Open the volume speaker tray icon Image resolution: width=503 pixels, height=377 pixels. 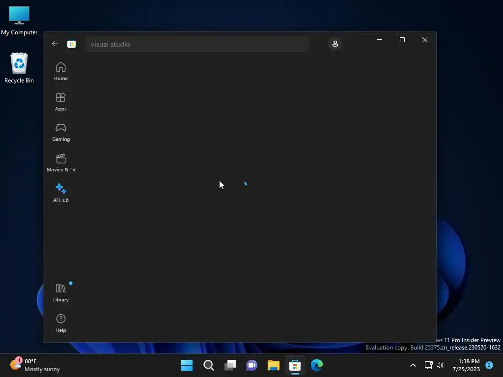click(x=440, y=365)
